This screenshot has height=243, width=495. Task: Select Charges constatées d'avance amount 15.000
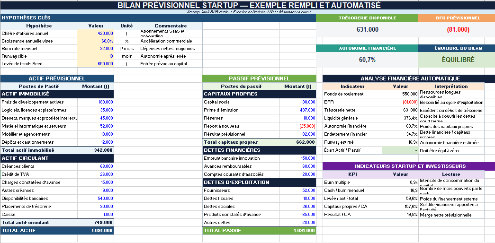point(95,182)
